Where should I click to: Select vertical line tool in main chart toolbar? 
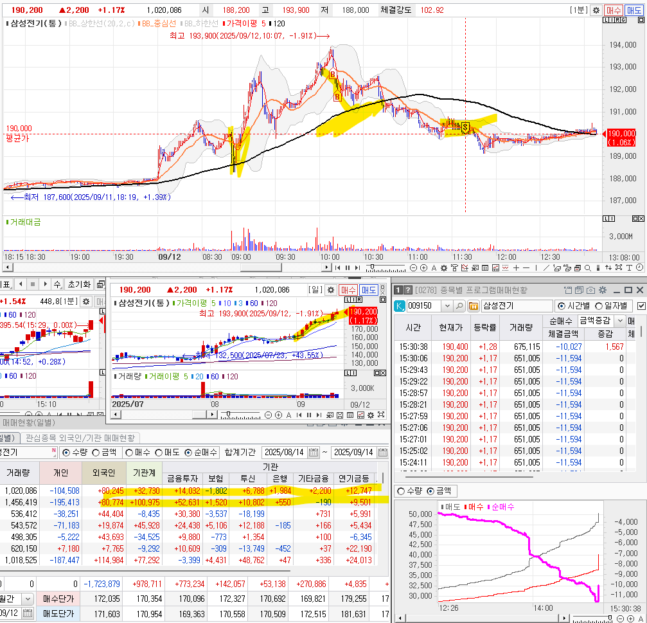coord(536,268)
